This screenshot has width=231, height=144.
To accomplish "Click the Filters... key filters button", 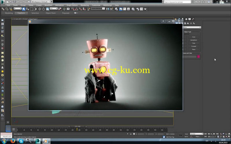I will click(198, 136).
